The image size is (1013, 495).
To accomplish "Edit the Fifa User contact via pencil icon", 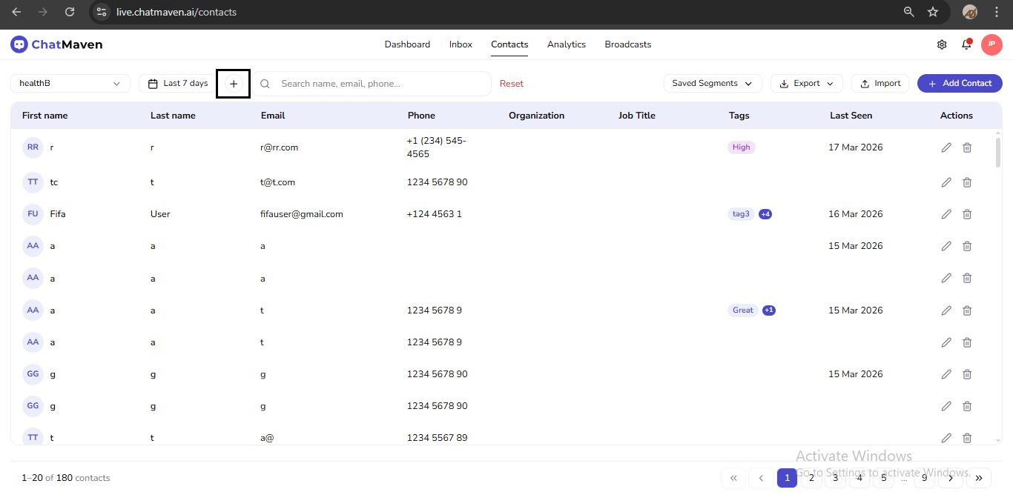I will coord(946,213).
